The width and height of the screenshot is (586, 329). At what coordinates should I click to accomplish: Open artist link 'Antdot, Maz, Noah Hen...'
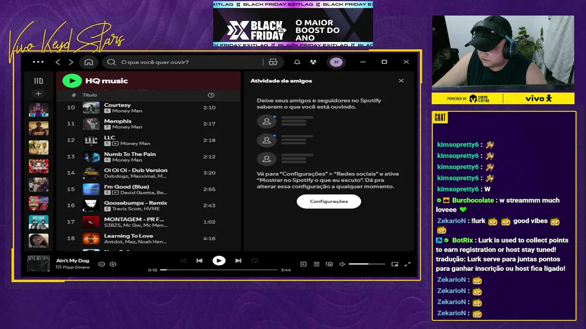click(135, 242)
